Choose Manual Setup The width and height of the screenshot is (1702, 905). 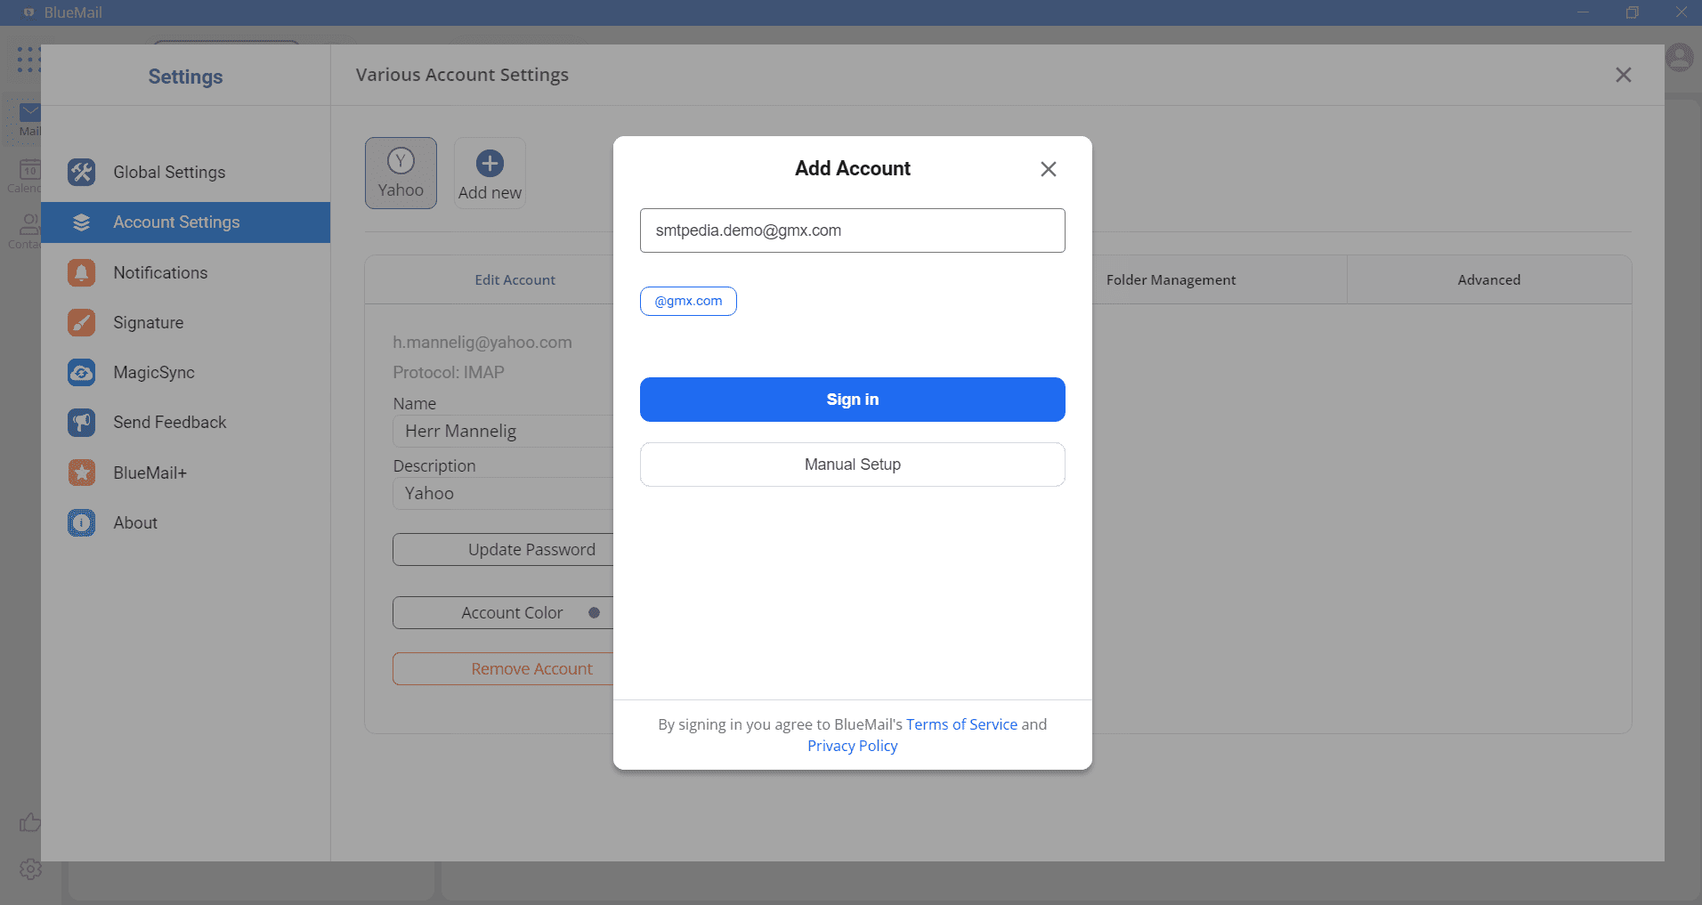coord(853,465)
